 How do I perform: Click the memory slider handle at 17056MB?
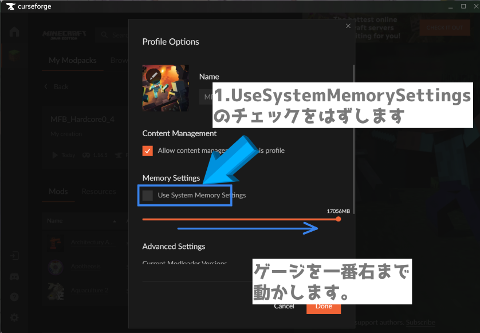click(x=339, y=219)
